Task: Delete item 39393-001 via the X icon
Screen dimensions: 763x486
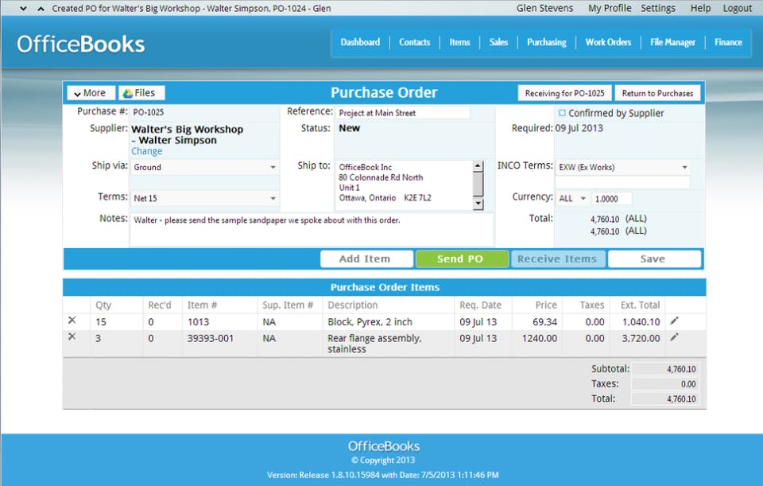Action: [74, 338]
